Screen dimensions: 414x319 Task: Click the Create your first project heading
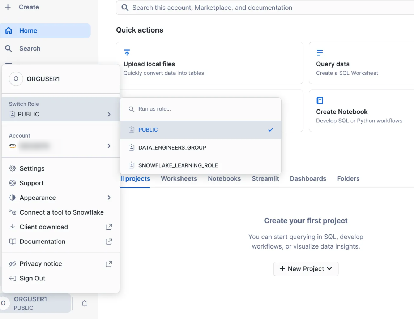click(306, 221)
